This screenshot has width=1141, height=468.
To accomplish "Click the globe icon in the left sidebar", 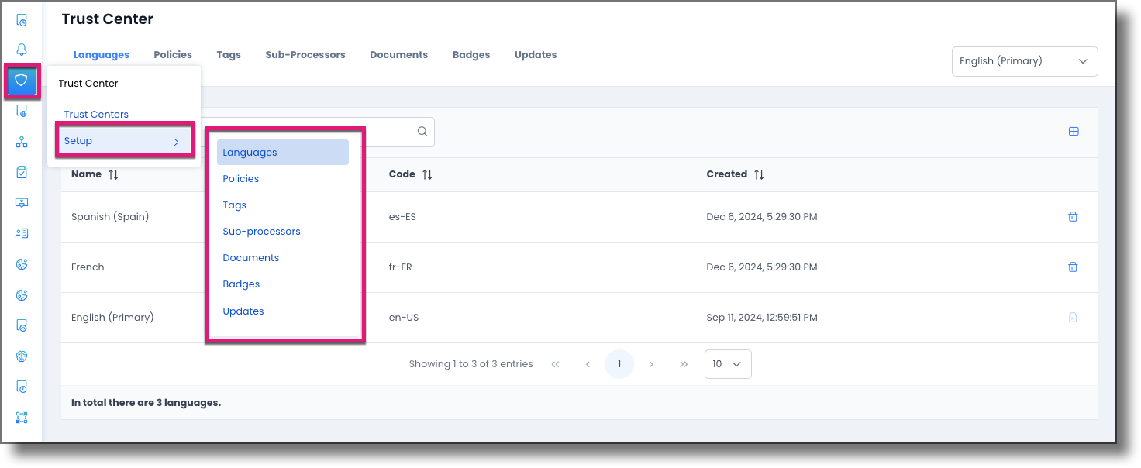I will [21, 356].
